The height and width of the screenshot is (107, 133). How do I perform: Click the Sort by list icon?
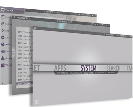click(x=3, y=17)
